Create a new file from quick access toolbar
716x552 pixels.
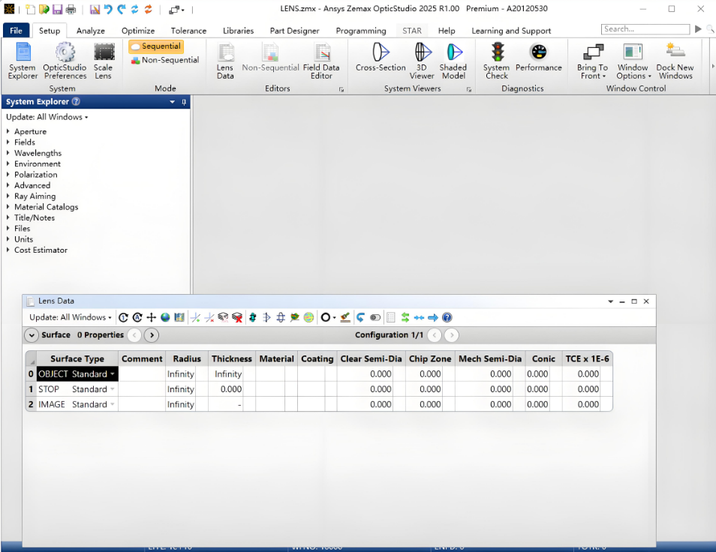click(x=31, y=9)
